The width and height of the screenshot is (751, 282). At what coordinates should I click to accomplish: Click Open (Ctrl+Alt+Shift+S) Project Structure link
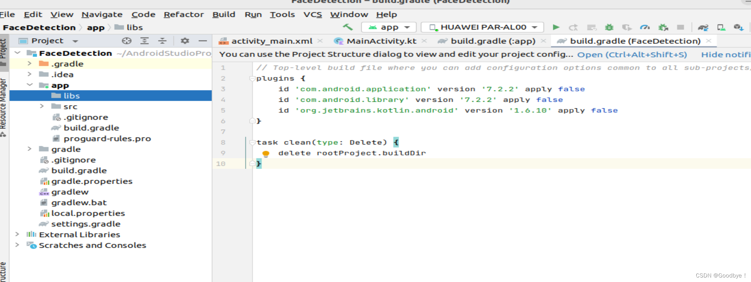[x=632, y=55]
